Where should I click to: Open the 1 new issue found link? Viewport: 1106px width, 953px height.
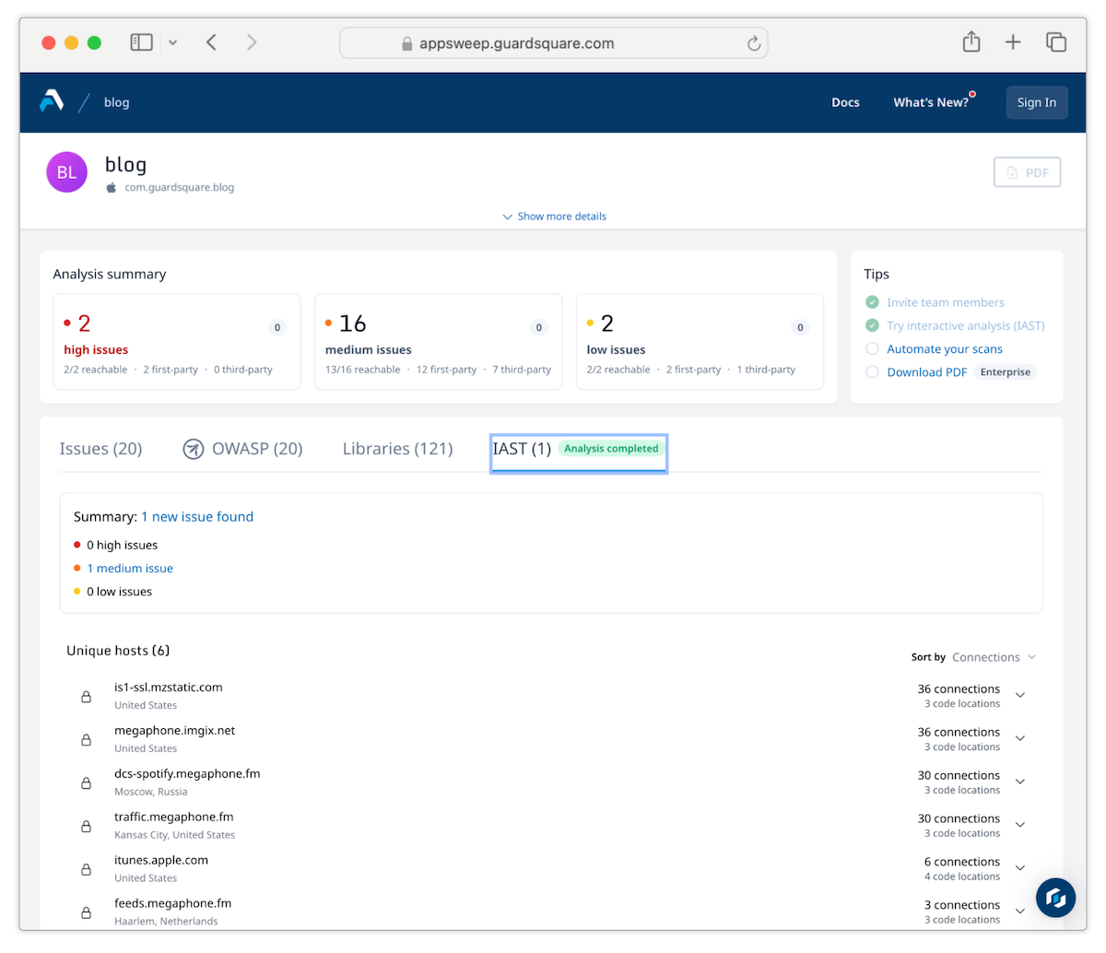point(197,517)
